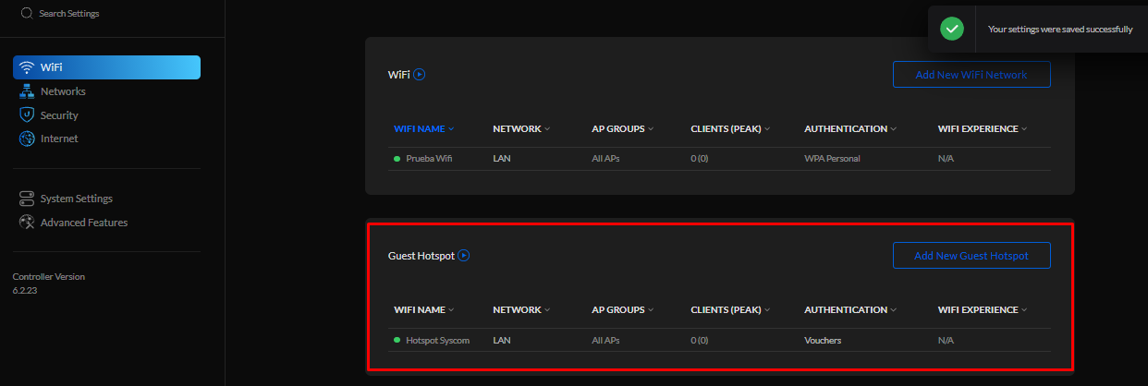
Task: Click the search magnifier icon
Action: (x=26, y=13)
